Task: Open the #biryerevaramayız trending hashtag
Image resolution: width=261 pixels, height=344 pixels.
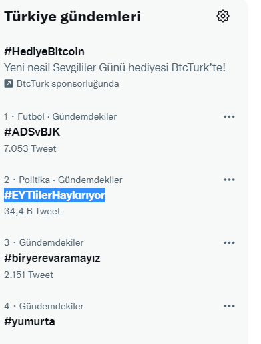Action: [x=52, y=259]
